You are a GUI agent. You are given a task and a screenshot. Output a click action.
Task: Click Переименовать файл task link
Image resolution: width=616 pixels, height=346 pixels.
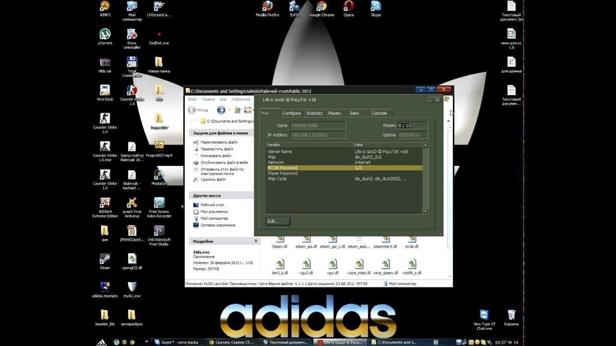(219, 142)
